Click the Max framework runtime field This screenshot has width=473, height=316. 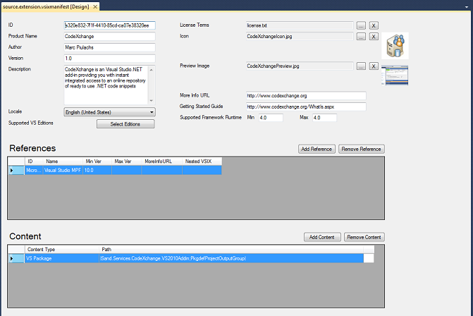(x=324, y=118)
